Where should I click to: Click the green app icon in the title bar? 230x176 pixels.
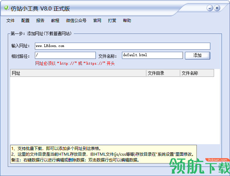pyautogui.click(x=6, y=8)
